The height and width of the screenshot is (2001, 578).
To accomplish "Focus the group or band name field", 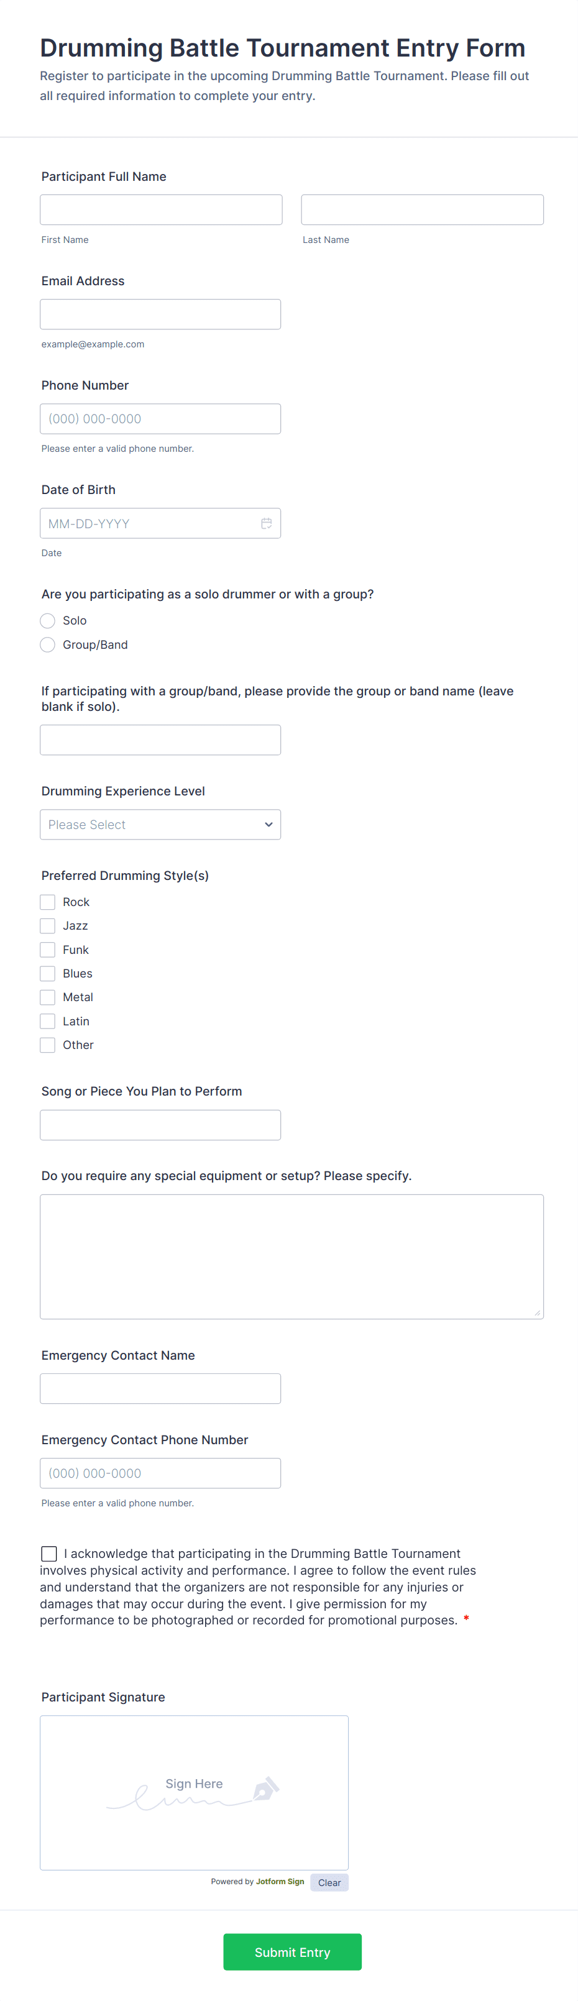I will [x=160, y=740].
